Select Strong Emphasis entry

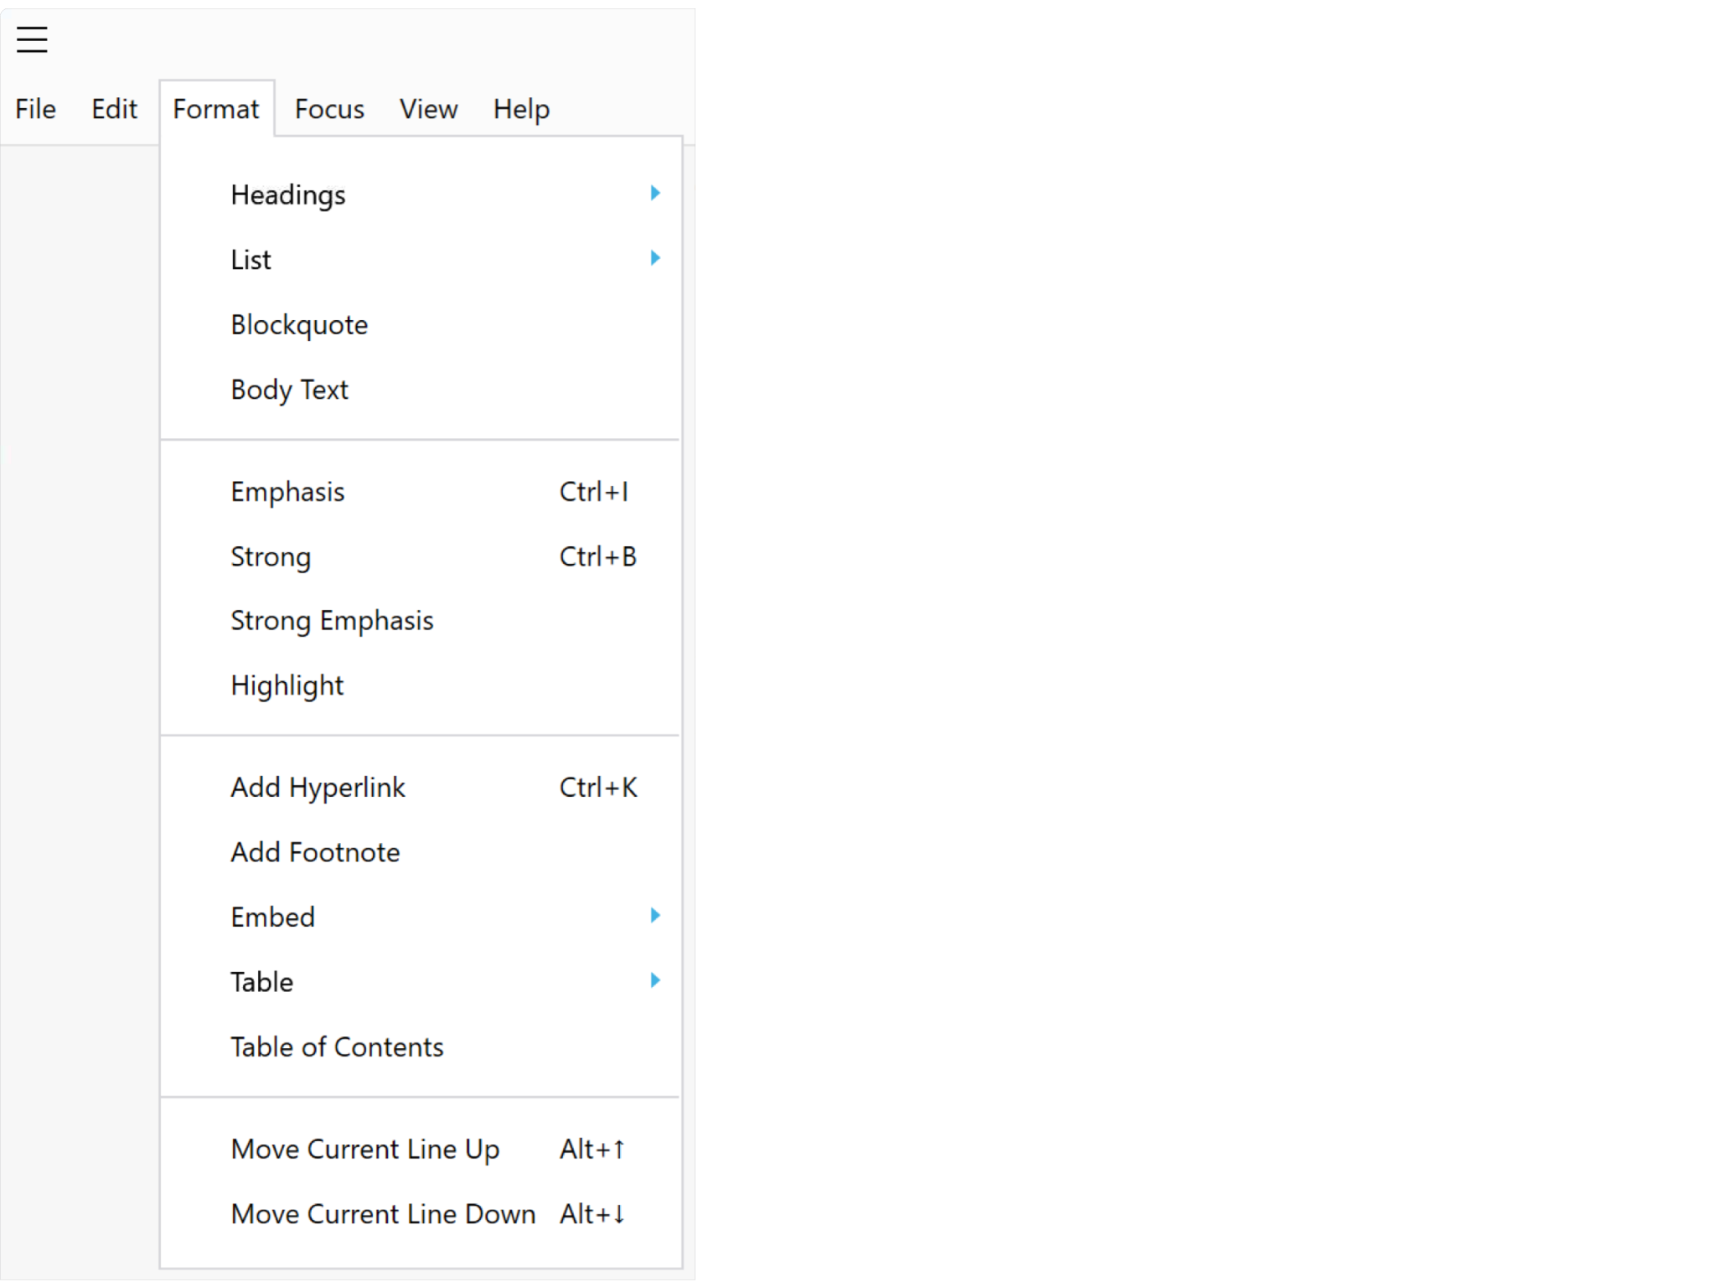(421, 621)
